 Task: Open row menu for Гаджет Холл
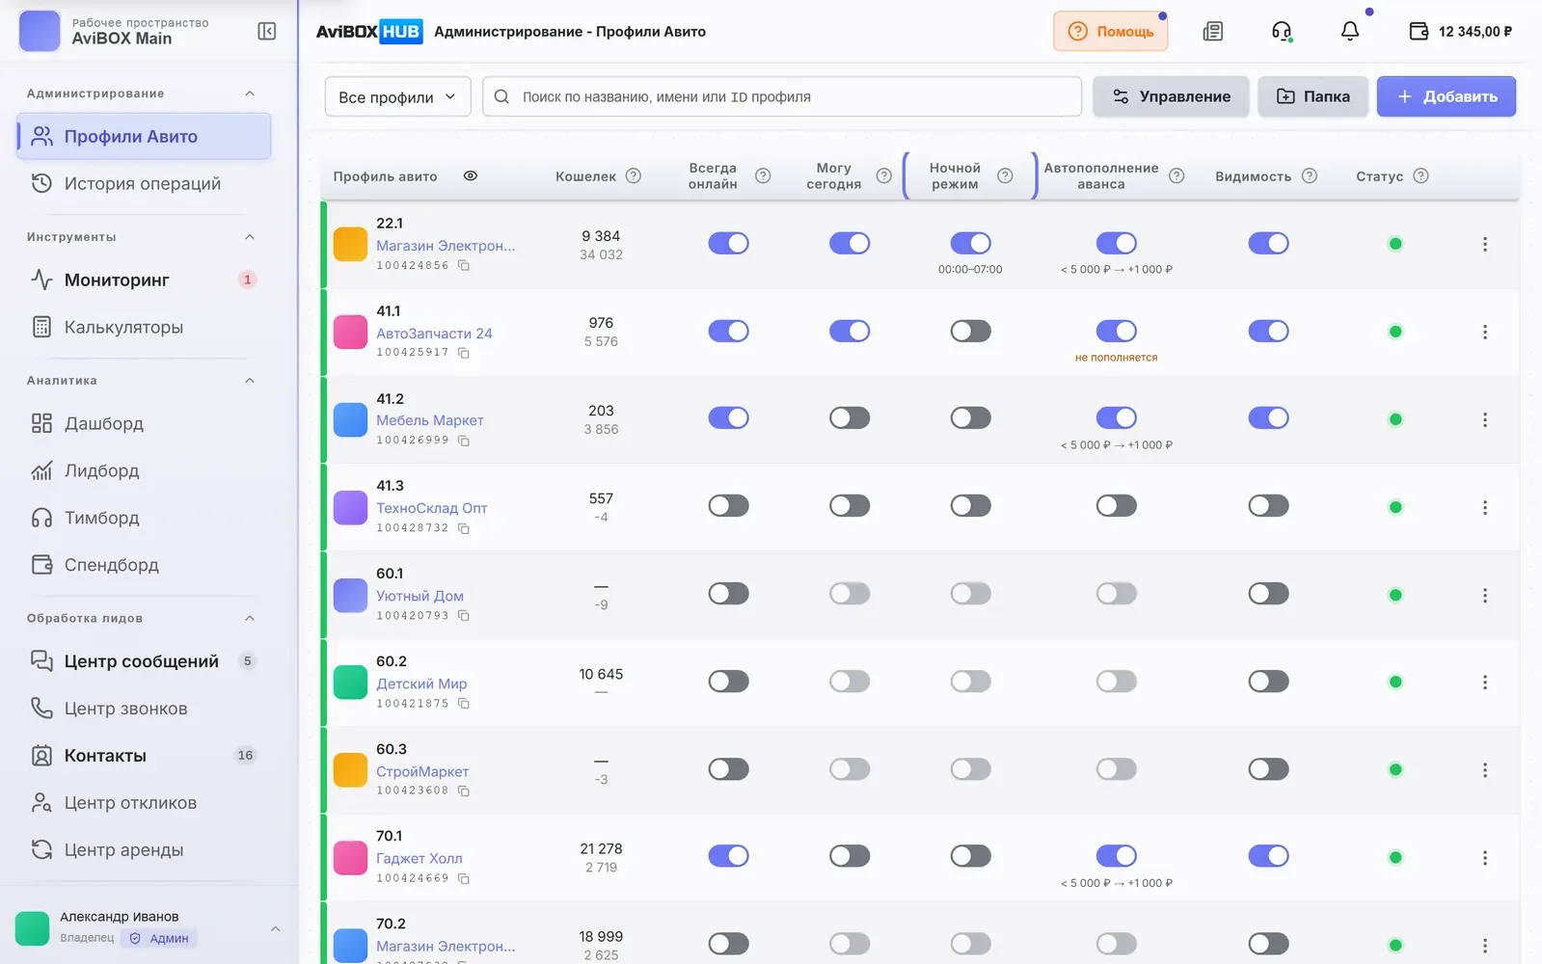coord(1485,858)
